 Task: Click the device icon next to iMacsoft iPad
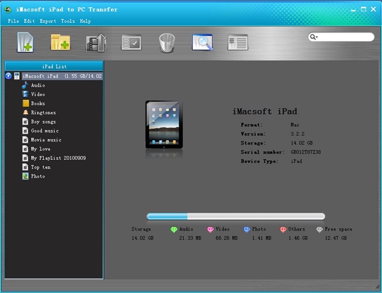[x=17, y=76]
